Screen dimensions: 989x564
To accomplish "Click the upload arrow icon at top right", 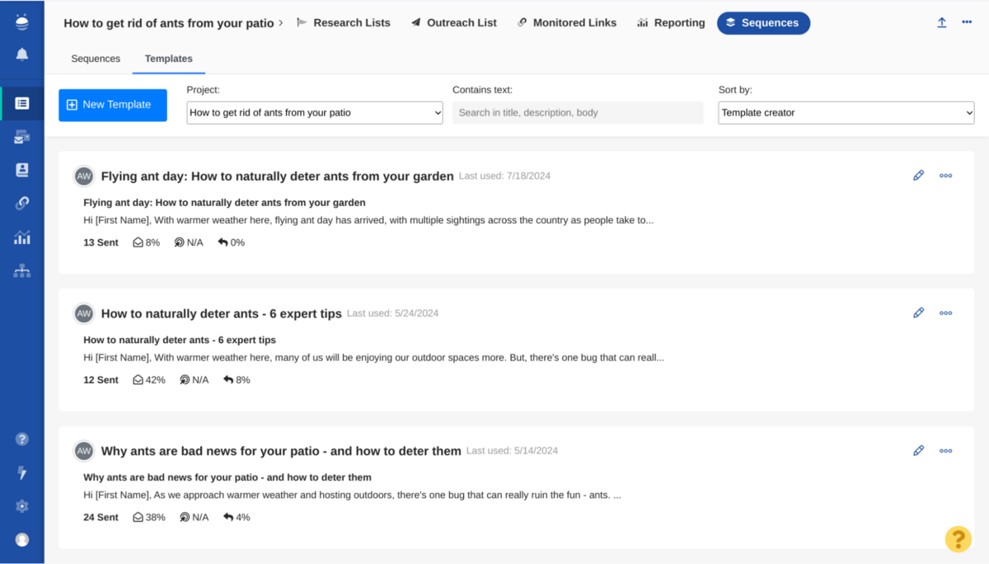I will 941,23.
